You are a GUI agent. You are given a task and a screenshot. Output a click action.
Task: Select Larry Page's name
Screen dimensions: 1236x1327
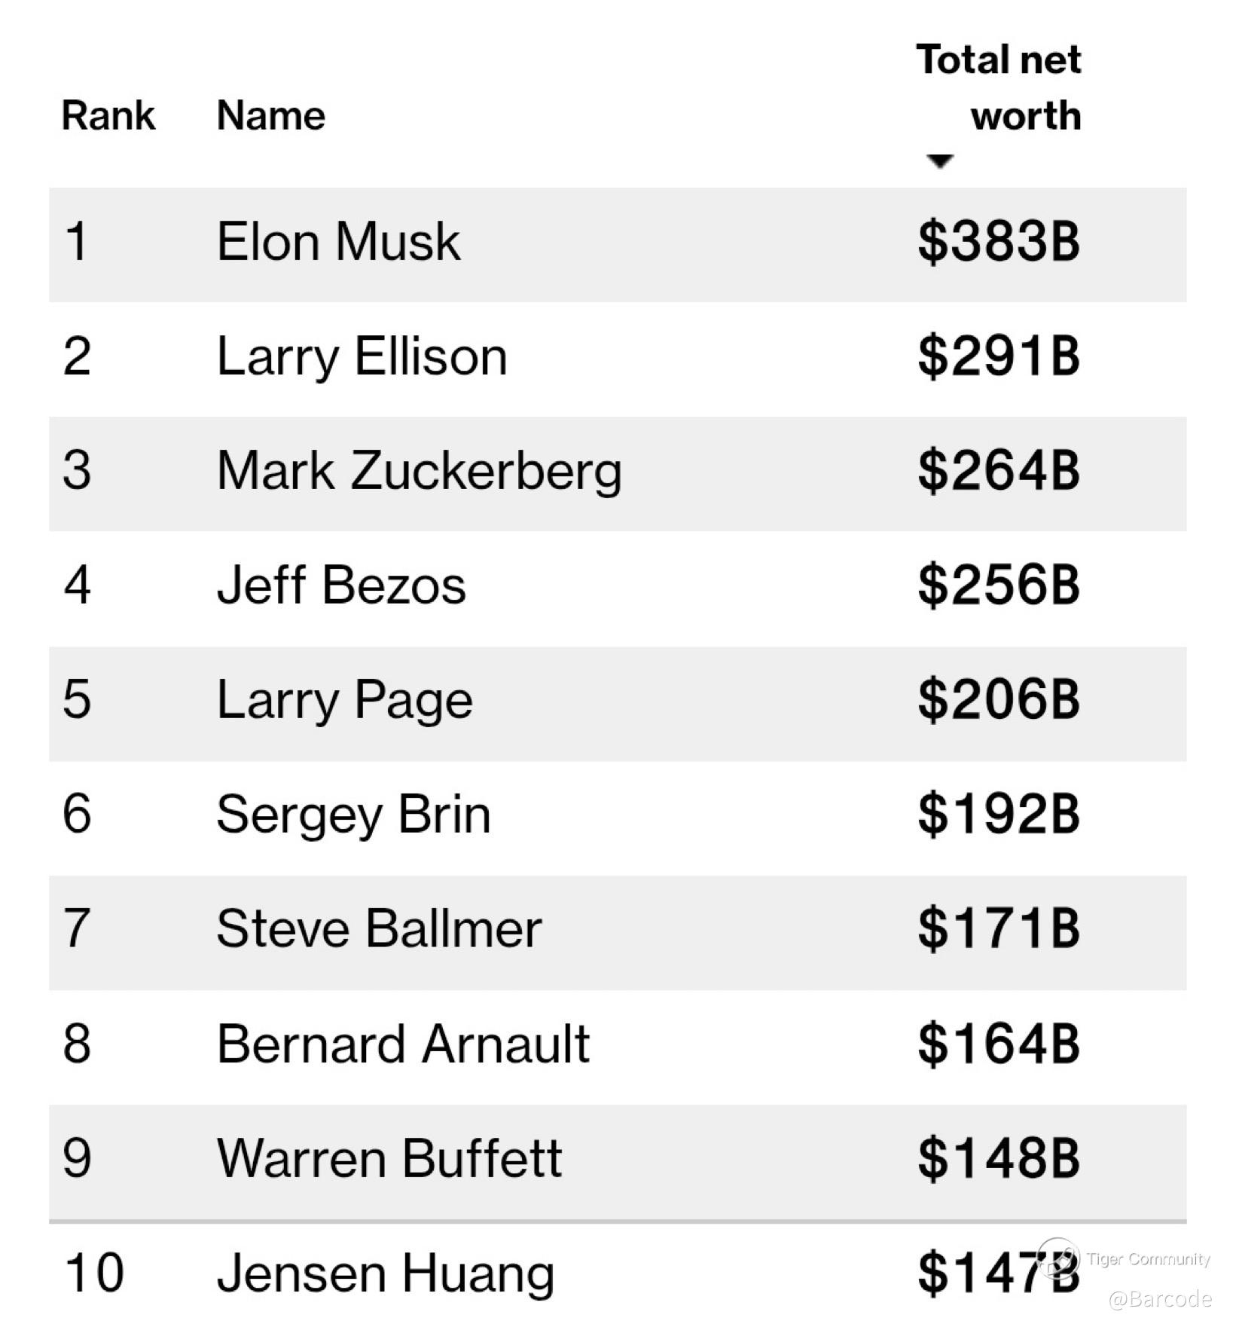coord(344,700)
